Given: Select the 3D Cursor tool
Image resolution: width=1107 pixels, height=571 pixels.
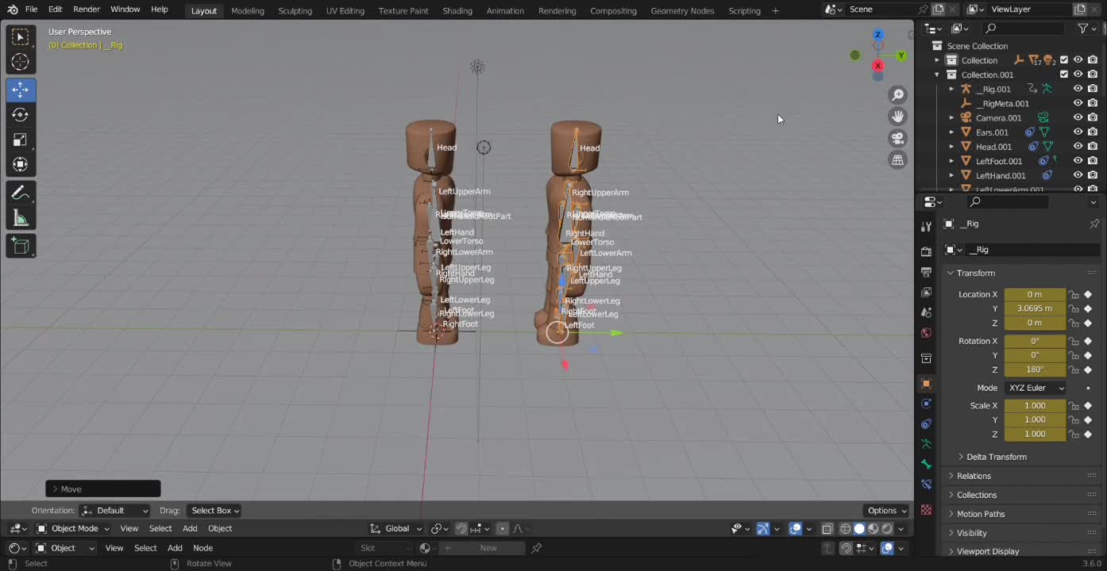Looking at the screenshot, I should [21, 62].
